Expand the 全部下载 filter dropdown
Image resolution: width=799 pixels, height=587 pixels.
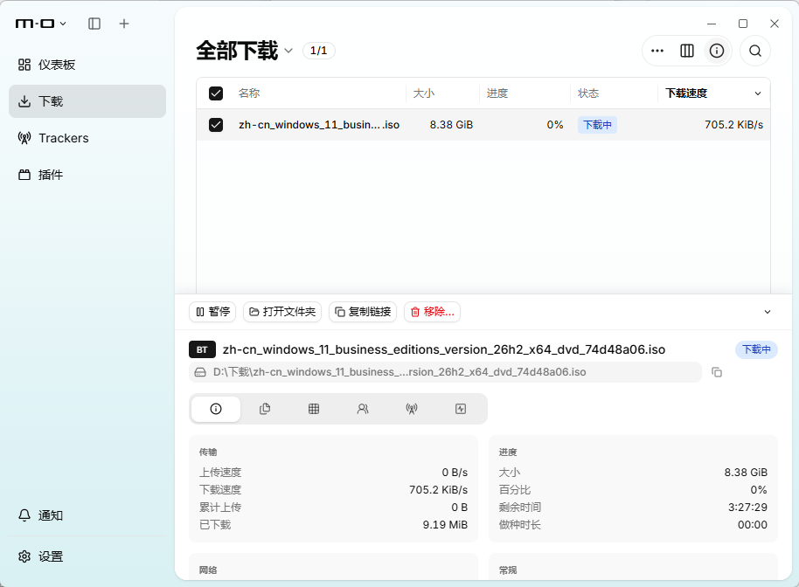(x=288, y=51)
